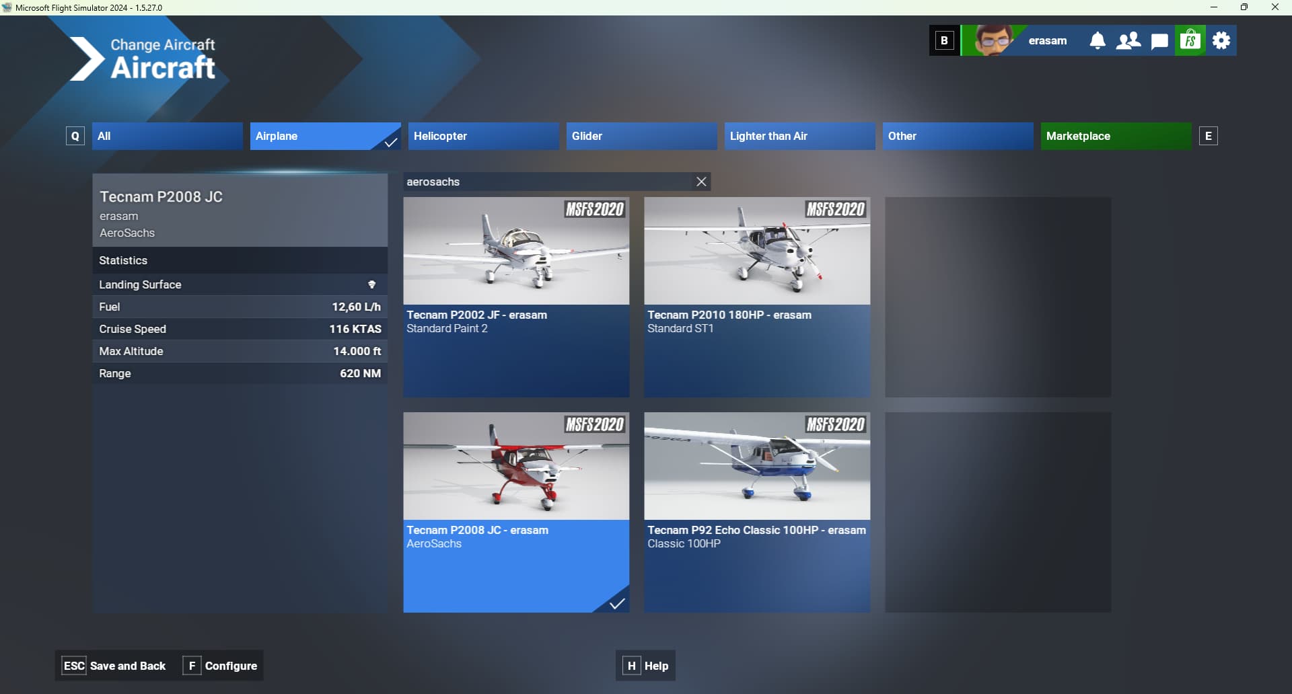Select the Other category tab

point(958,136)
